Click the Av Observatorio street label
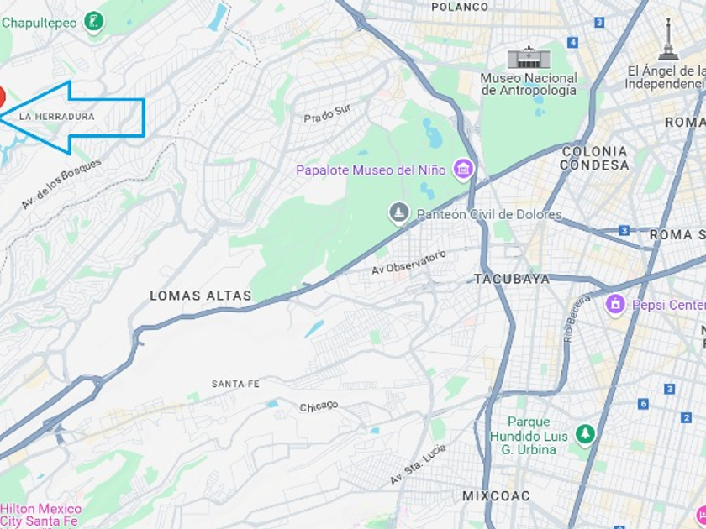 point(408,263)
